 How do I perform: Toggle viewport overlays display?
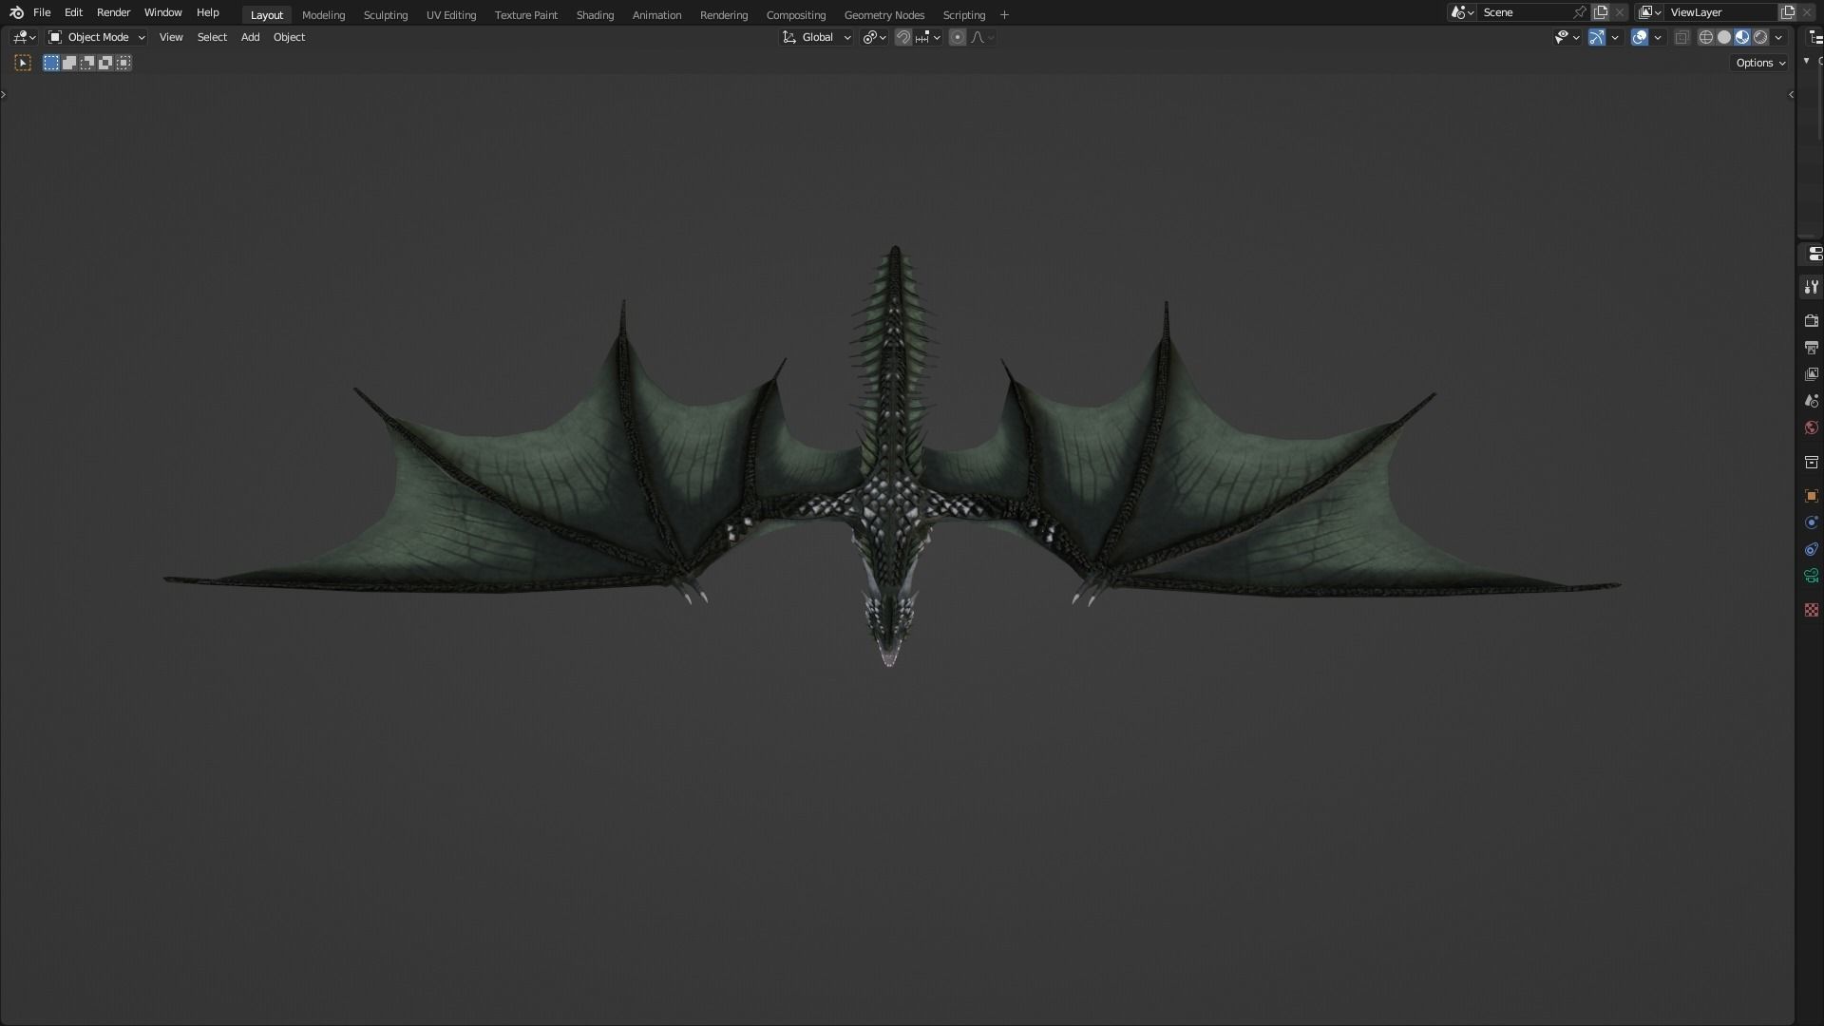point(1640,37)
